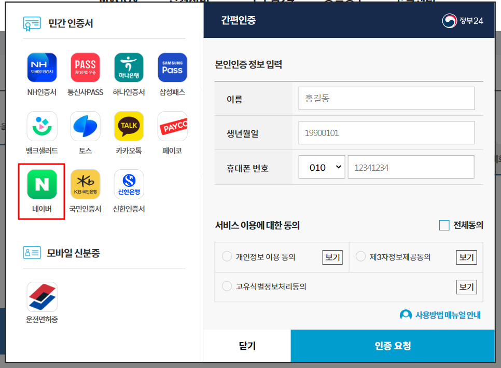Pick the 삼성패스 Samsung Pass icon

tap(172, 67)
